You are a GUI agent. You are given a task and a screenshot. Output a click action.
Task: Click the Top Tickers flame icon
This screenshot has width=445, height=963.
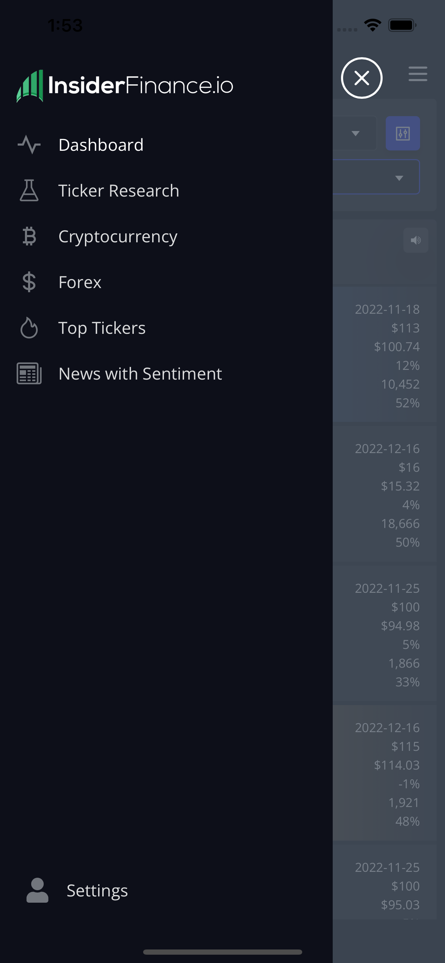[x=29, y=328]
